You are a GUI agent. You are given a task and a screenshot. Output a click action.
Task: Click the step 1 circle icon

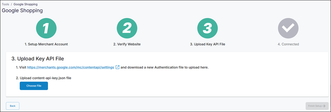pos(46,28)
